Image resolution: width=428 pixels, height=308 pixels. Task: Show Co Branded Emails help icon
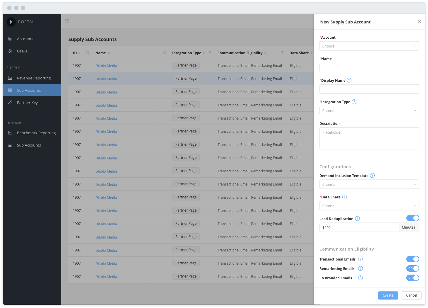tap(361, 278)
